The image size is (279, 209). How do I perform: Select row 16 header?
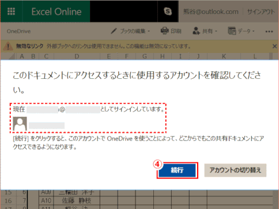(x=8, y=201)
